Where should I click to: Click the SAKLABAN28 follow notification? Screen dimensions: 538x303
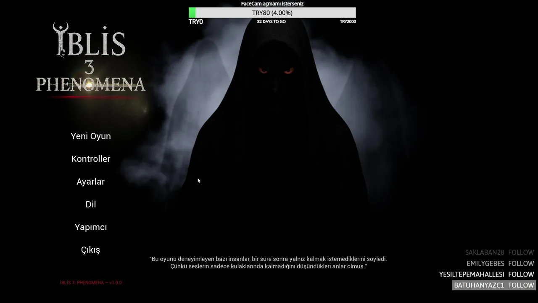point(499,252)
